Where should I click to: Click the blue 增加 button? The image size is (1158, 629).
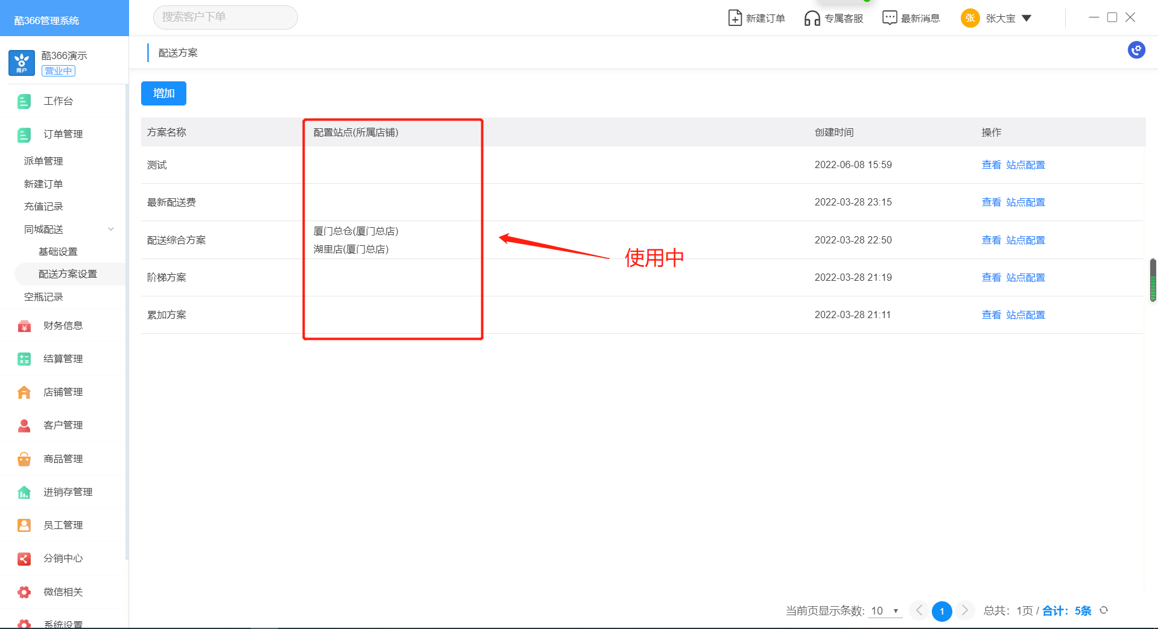click(x=163, y=93)
